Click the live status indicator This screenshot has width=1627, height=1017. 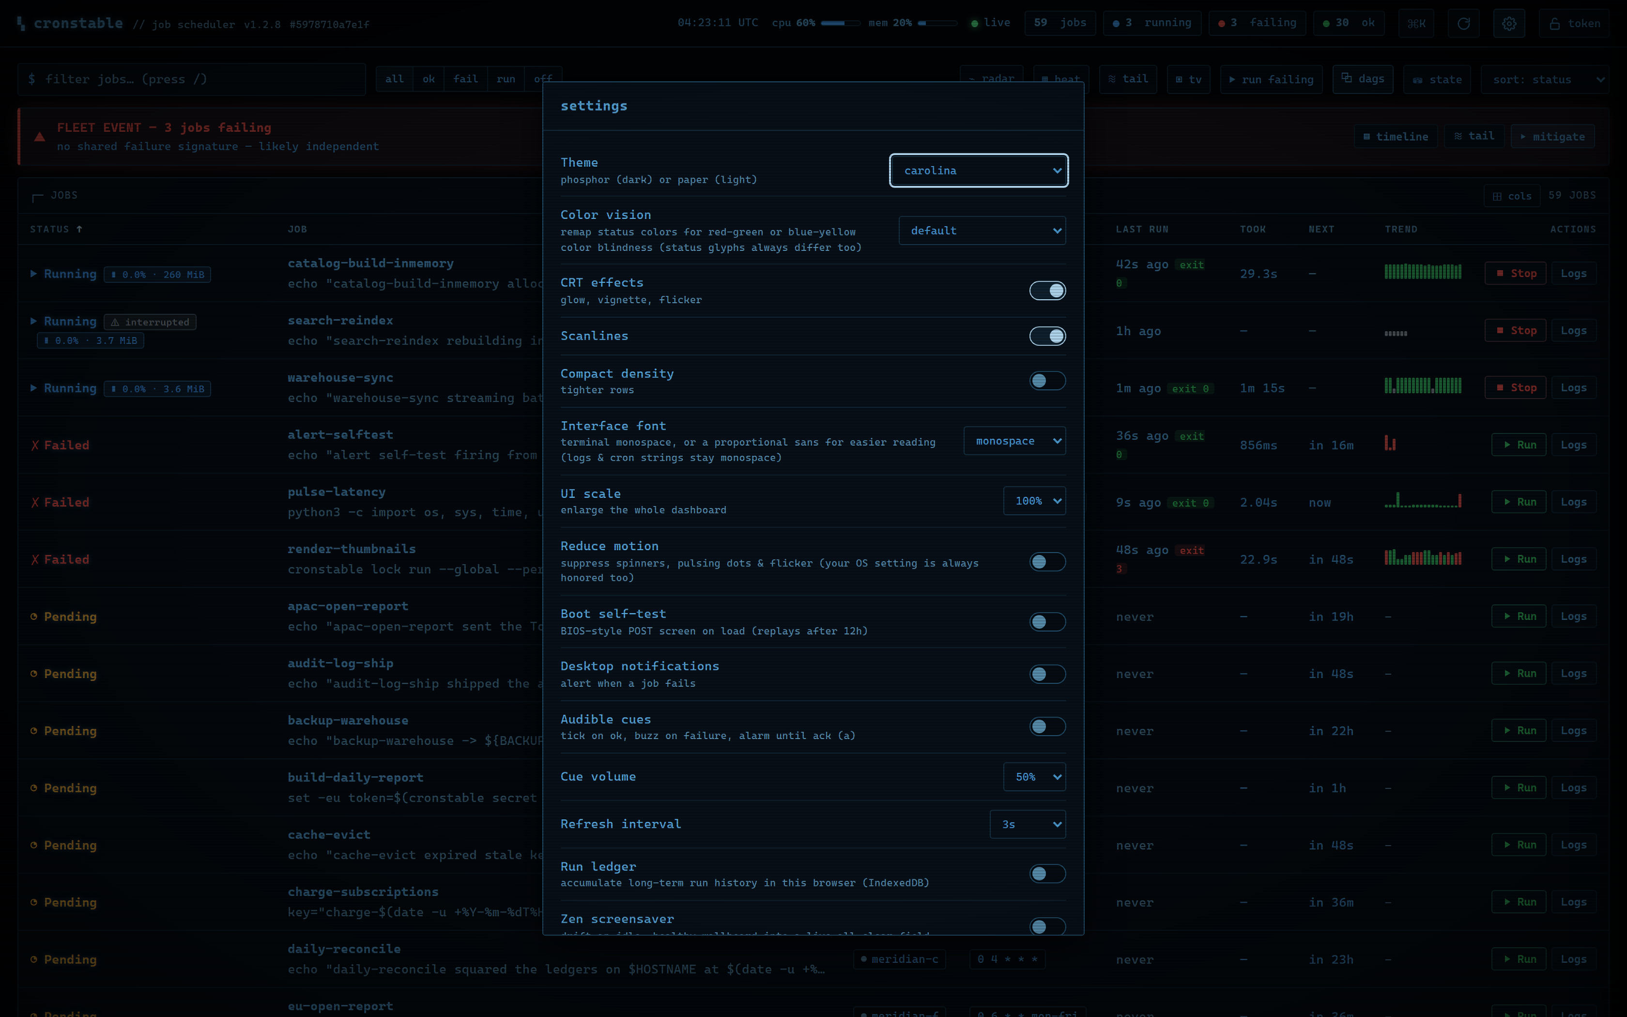click(x=990, y=23)
